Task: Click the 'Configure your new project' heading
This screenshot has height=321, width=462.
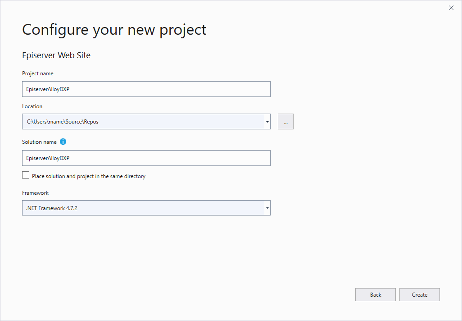Action: [114, 30]
